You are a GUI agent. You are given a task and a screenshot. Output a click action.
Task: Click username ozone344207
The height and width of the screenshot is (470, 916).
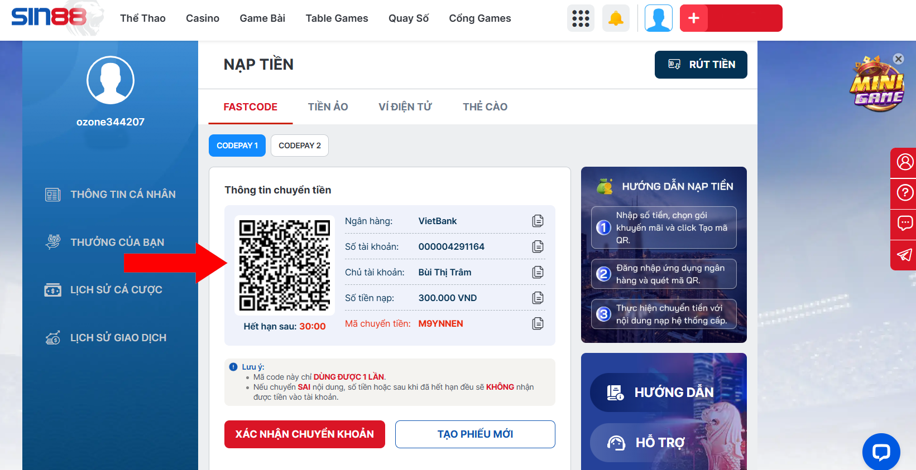pyautogui.click(x=111, y=122)
